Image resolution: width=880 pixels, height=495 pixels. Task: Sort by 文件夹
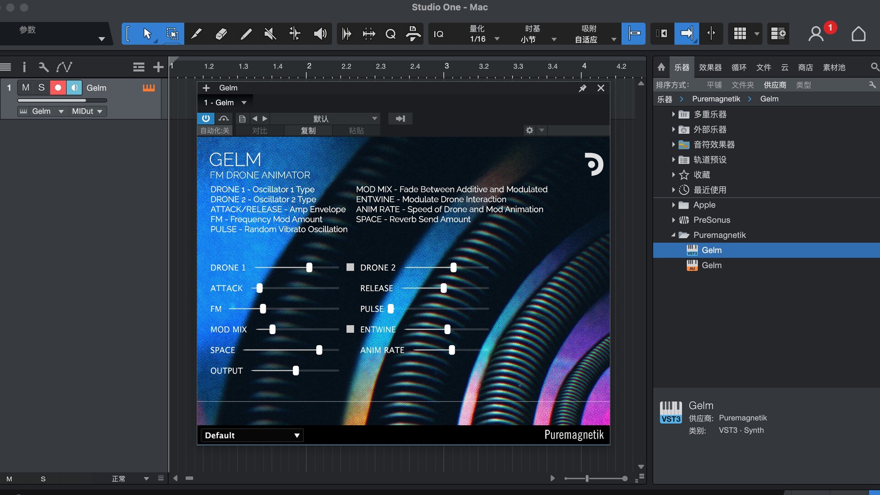pyautogui.click(x=742, y=85)
